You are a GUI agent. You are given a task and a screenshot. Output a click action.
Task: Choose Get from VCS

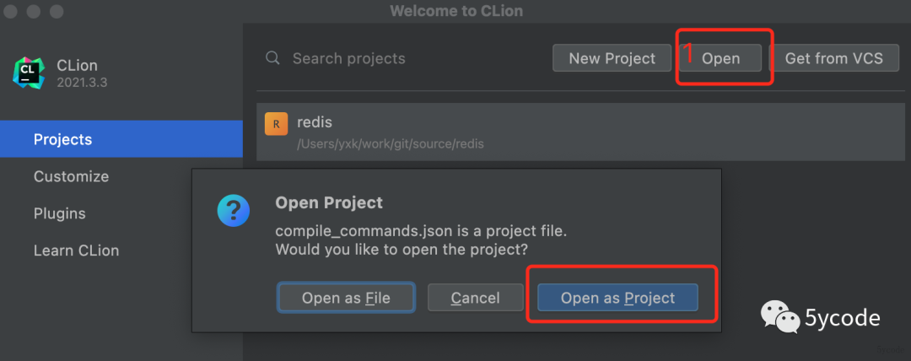coord(833,58)
